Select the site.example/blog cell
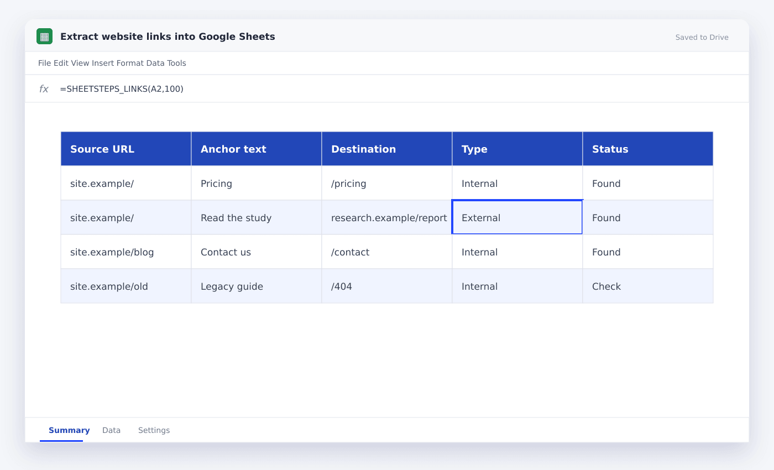 point(126,252)
